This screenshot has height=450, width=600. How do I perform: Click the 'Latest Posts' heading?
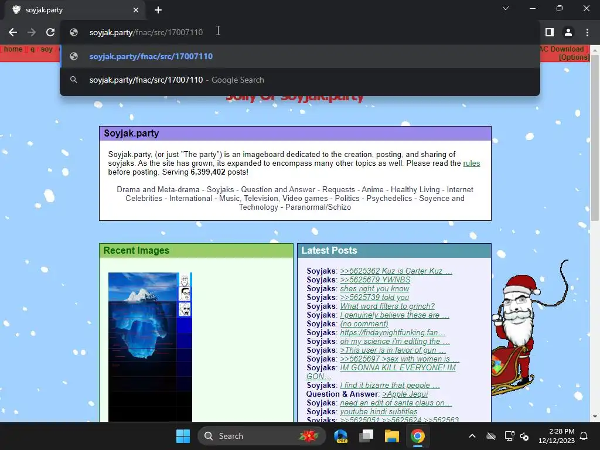[x=329, y=250]
